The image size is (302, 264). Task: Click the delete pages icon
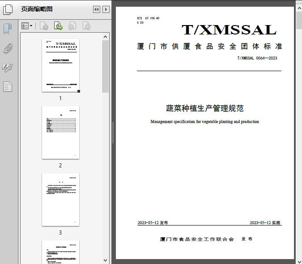coord(44,26)
